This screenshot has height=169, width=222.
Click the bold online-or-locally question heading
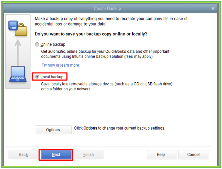pyautogui.click(x=91, y=34)
